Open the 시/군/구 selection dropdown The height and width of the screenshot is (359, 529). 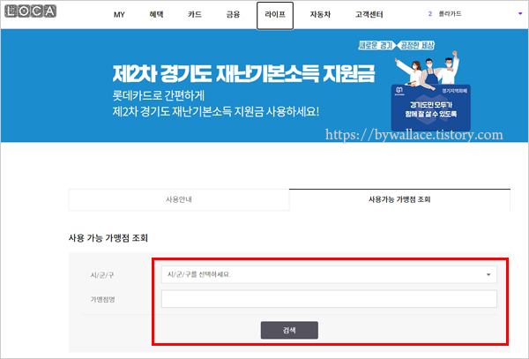coord(329,274)
